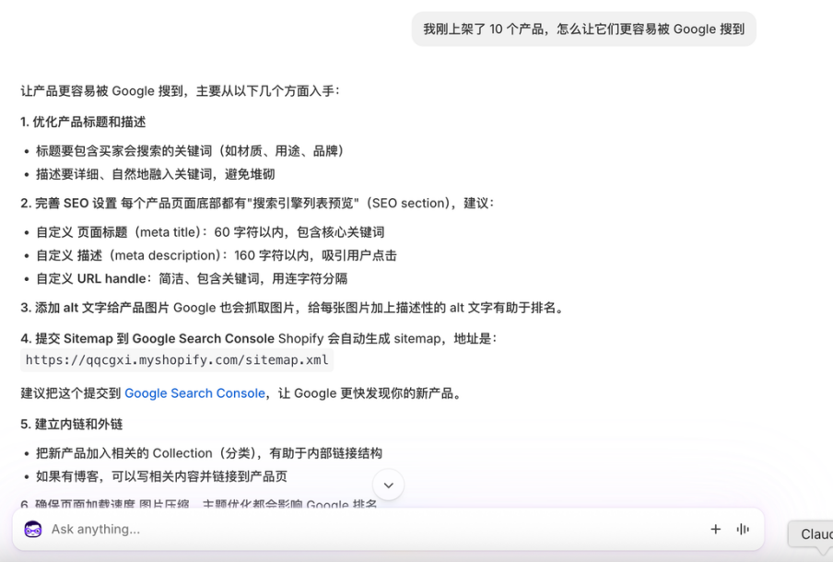Click the plus attachment icon in chat input

[716, 529]
